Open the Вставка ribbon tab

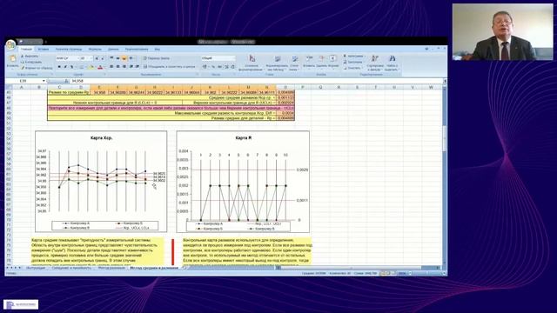[44, 50]
